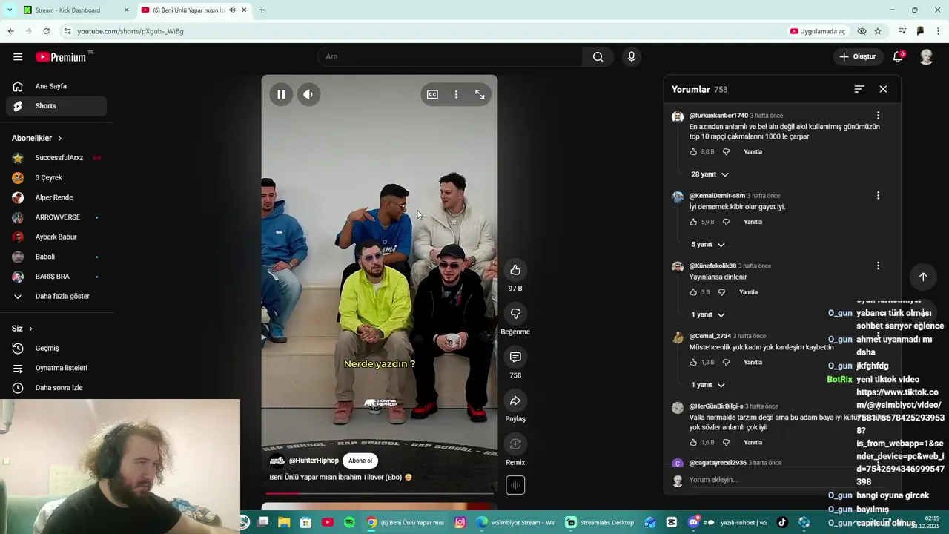Expand the Siz section

click(x=22, y=329)
